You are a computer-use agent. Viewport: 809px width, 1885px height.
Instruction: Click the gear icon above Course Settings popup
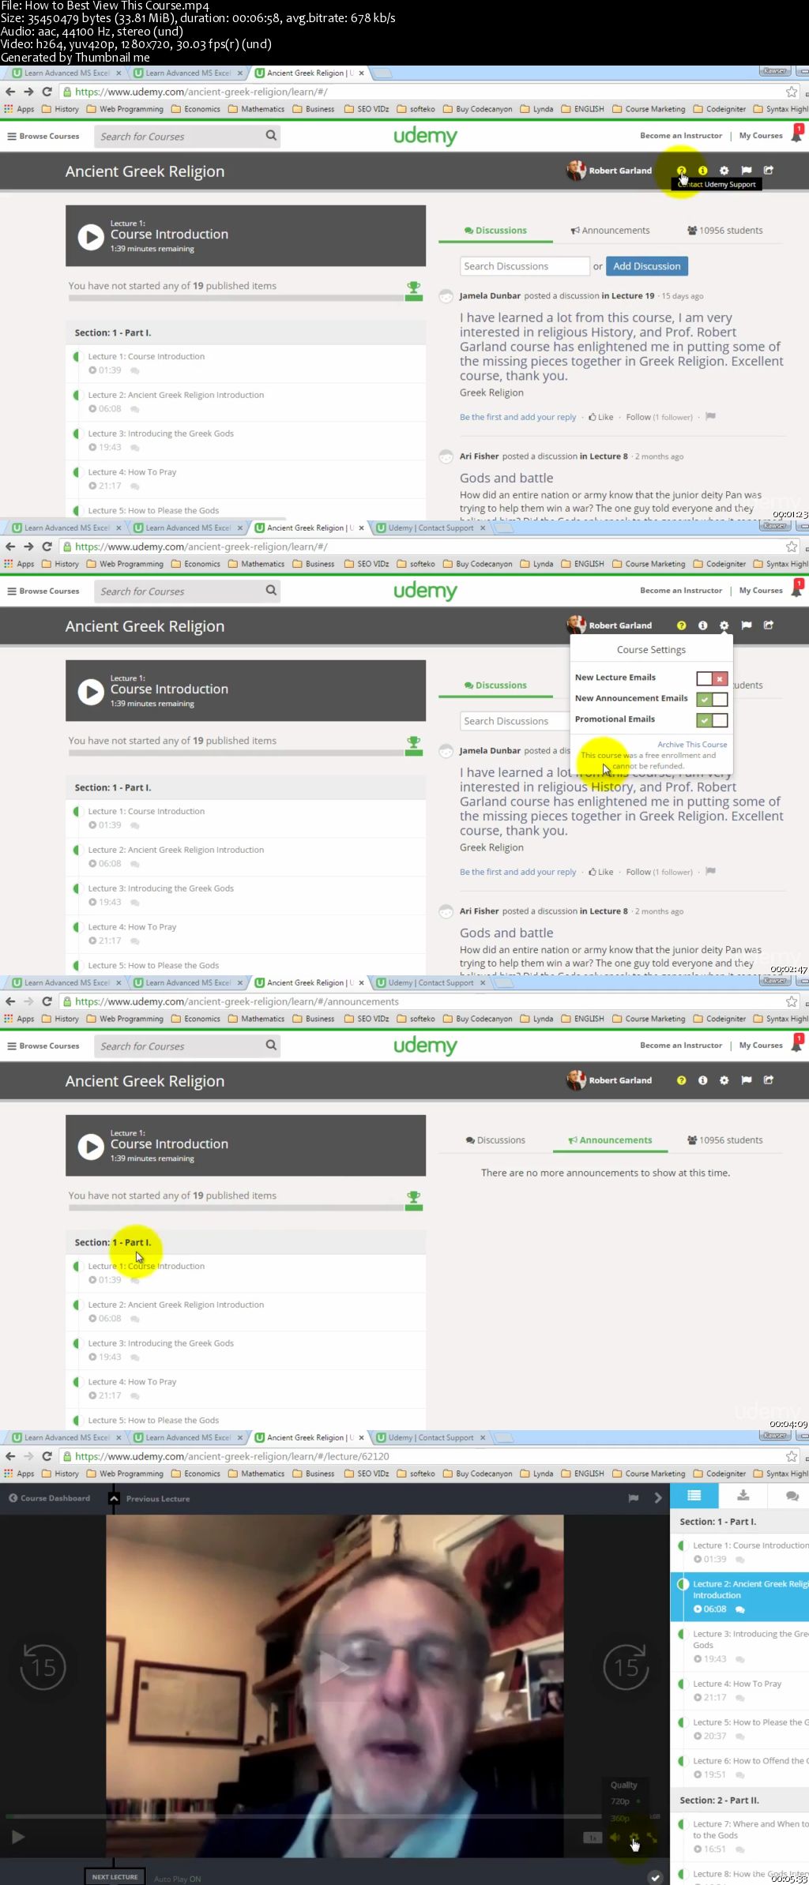(x=724, y=625)
